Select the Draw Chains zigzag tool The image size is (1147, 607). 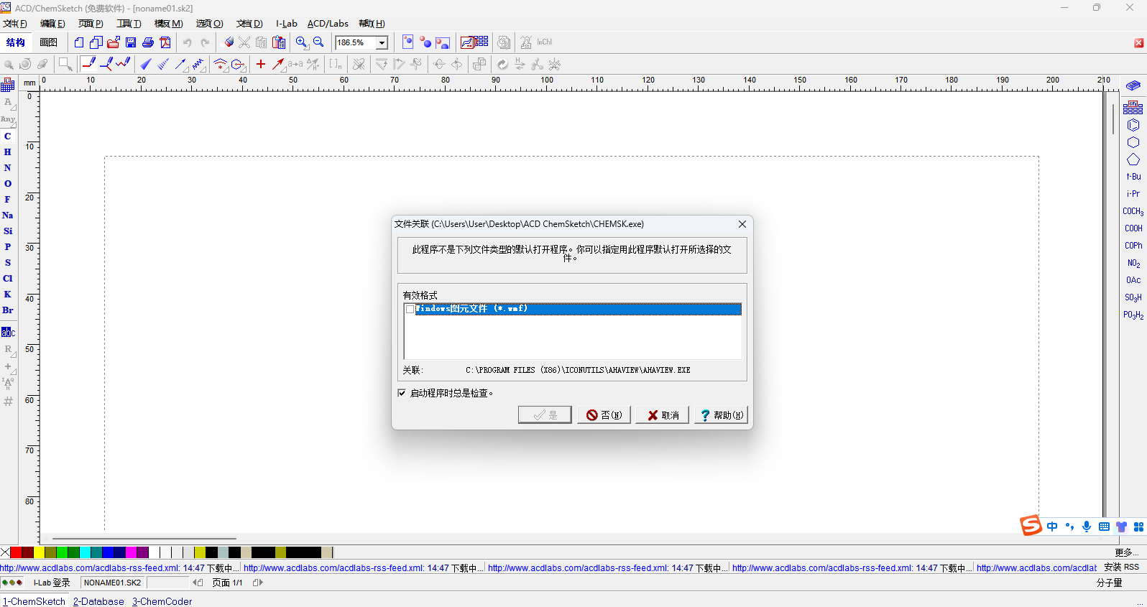click(123, 64)
